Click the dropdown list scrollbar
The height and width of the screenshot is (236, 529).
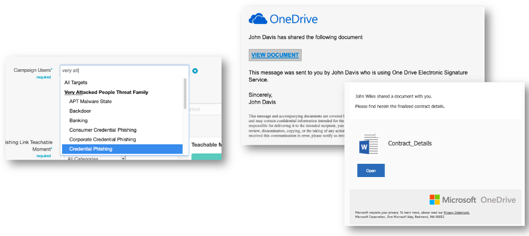tap(185, 93)
